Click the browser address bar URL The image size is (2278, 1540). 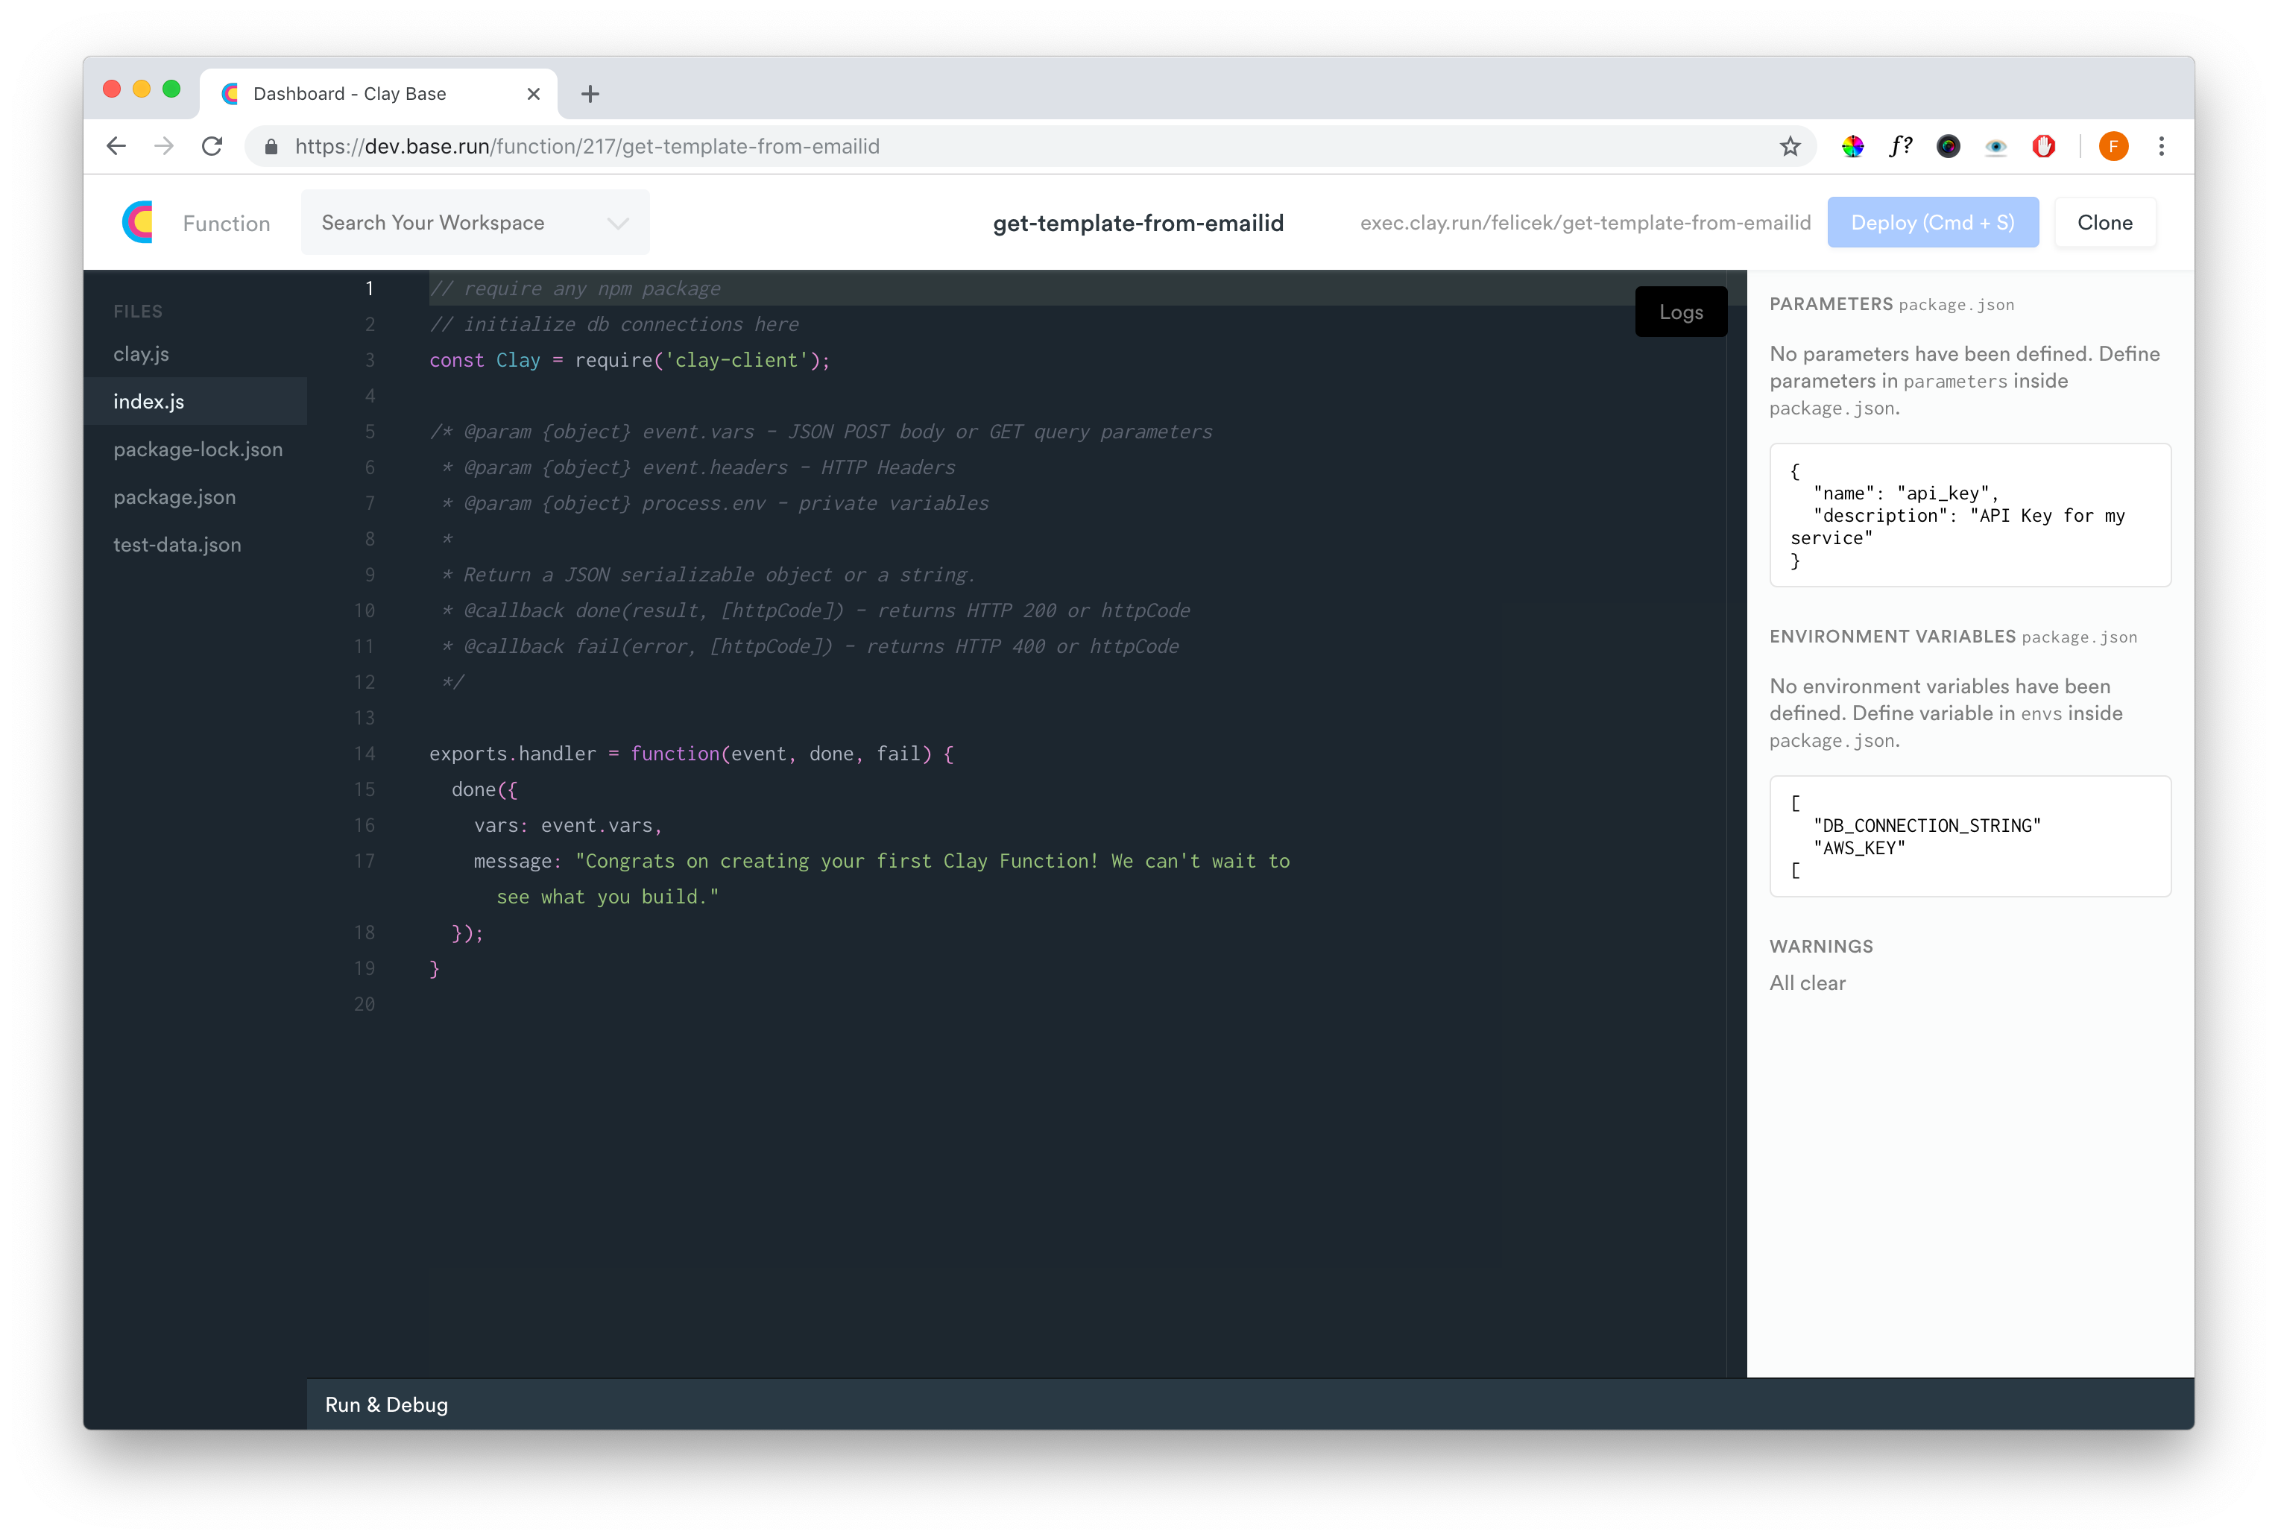tap(588, 146)
